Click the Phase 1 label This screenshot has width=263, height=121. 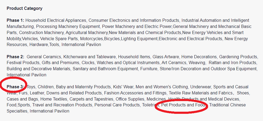pyautogui.click(x=15, y=20)
